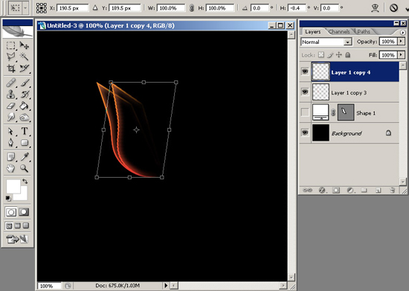The height and width of the screenshot is (291, 409).
Task: Select the Rounded Rectangle shape tool
Action: pyautogui.click(x=25, y=143)
